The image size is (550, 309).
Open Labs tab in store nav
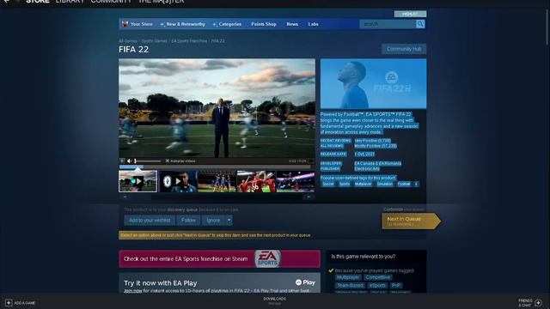[313, 24]
